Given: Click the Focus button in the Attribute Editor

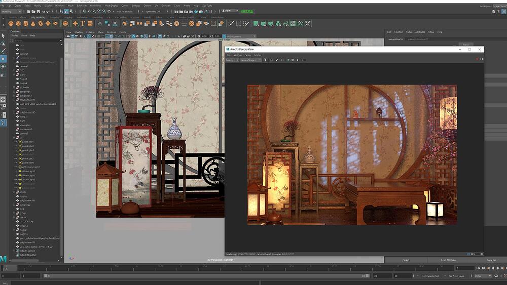Looking at the screenshot, I should (x=465, y=45).
